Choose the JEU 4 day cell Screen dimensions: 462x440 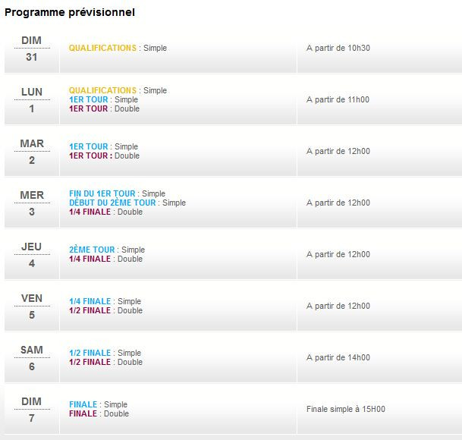(32, 254)
